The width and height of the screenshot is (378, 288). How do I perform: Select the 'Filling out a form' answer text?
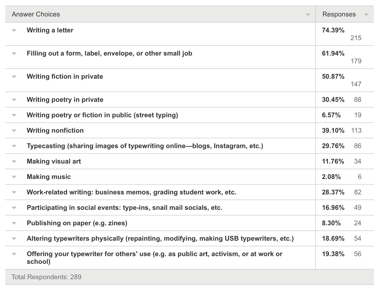tap(109, 53)
